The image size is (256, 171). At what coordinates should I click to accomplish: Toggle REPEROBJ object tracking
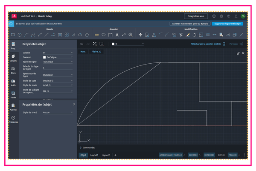pos(209,155)
